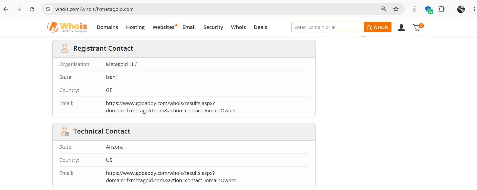Click the Technical Contact gear-person icon
477x190 pixels.
pos(65,132)
